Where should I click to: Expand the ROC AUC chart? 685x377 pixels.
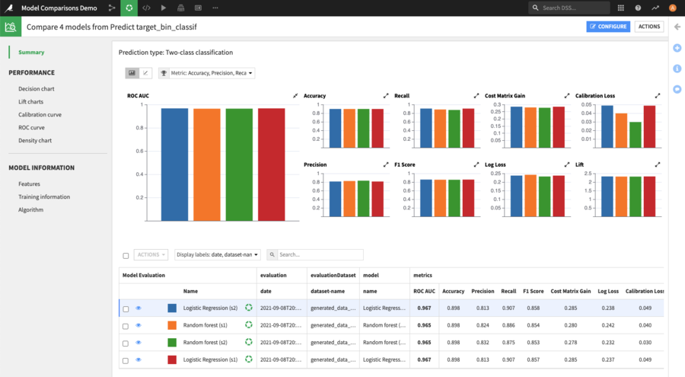[x=295, y=95]
